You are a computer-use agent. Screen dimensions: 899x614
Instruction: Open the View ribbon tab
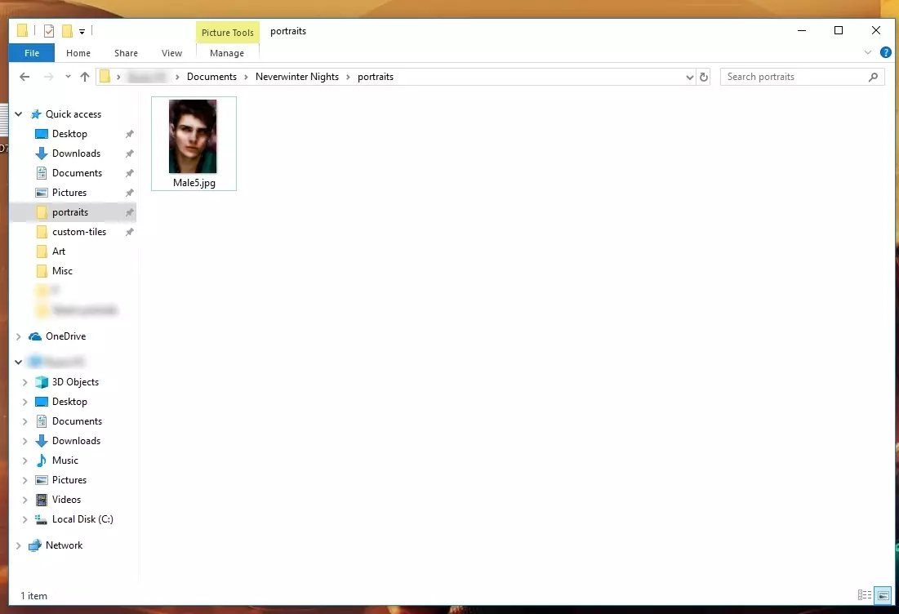(171, 53)
